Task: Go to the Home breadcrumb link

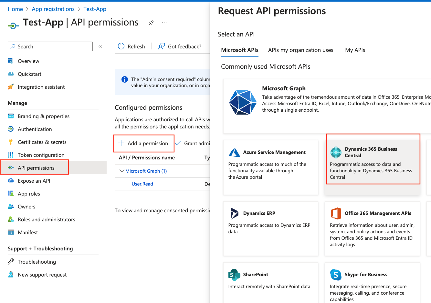Action: [15, 9]
